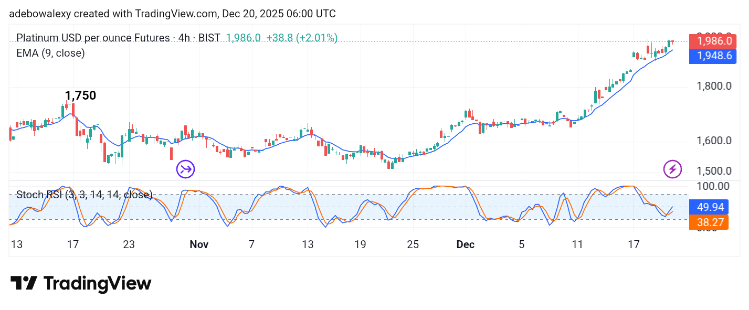Click the 23 date label on time axis
Viewport: 749px width, 310px height.
(129, 244)
